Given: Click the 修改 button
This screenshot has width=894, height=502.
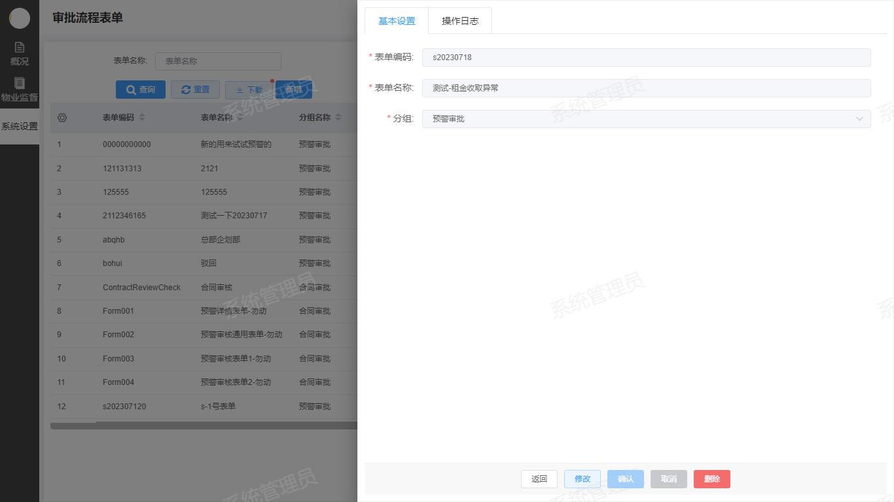Looking at the screenshot, I should pos(582,479).
